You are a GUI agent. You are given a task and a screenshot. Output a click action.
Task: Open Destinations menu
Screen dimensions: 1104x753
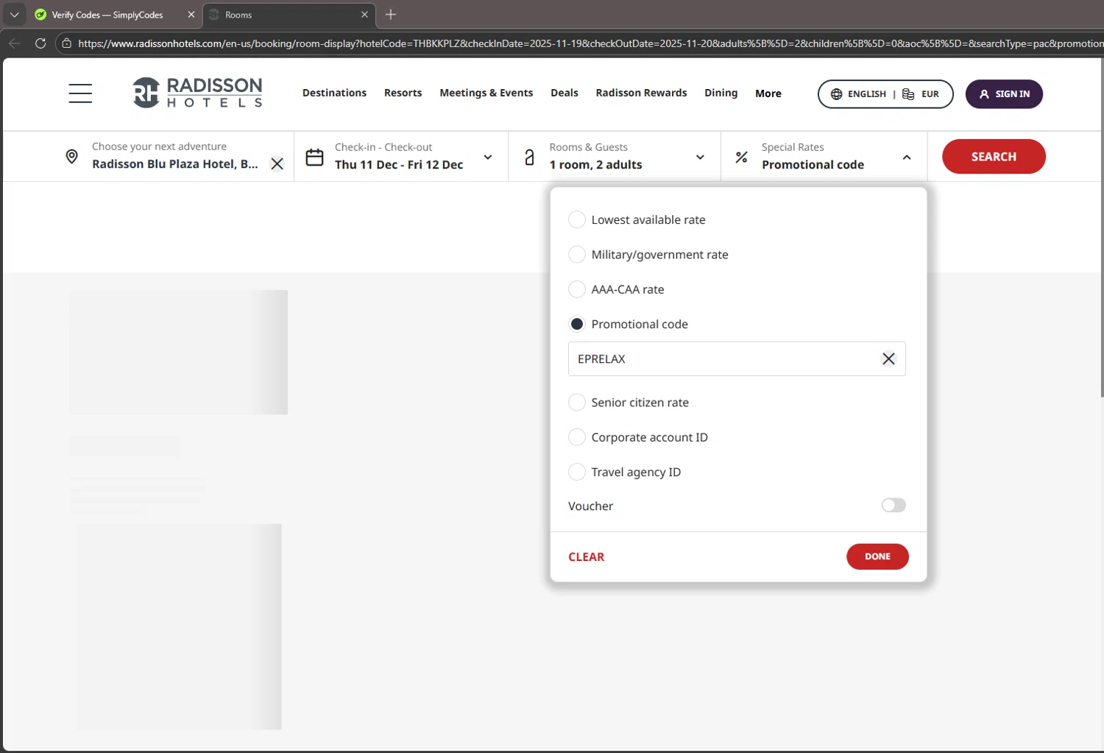pos(334,93)
